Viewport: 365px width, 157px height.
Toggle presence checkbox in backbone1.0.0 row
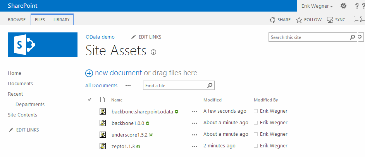pos(256,123)
